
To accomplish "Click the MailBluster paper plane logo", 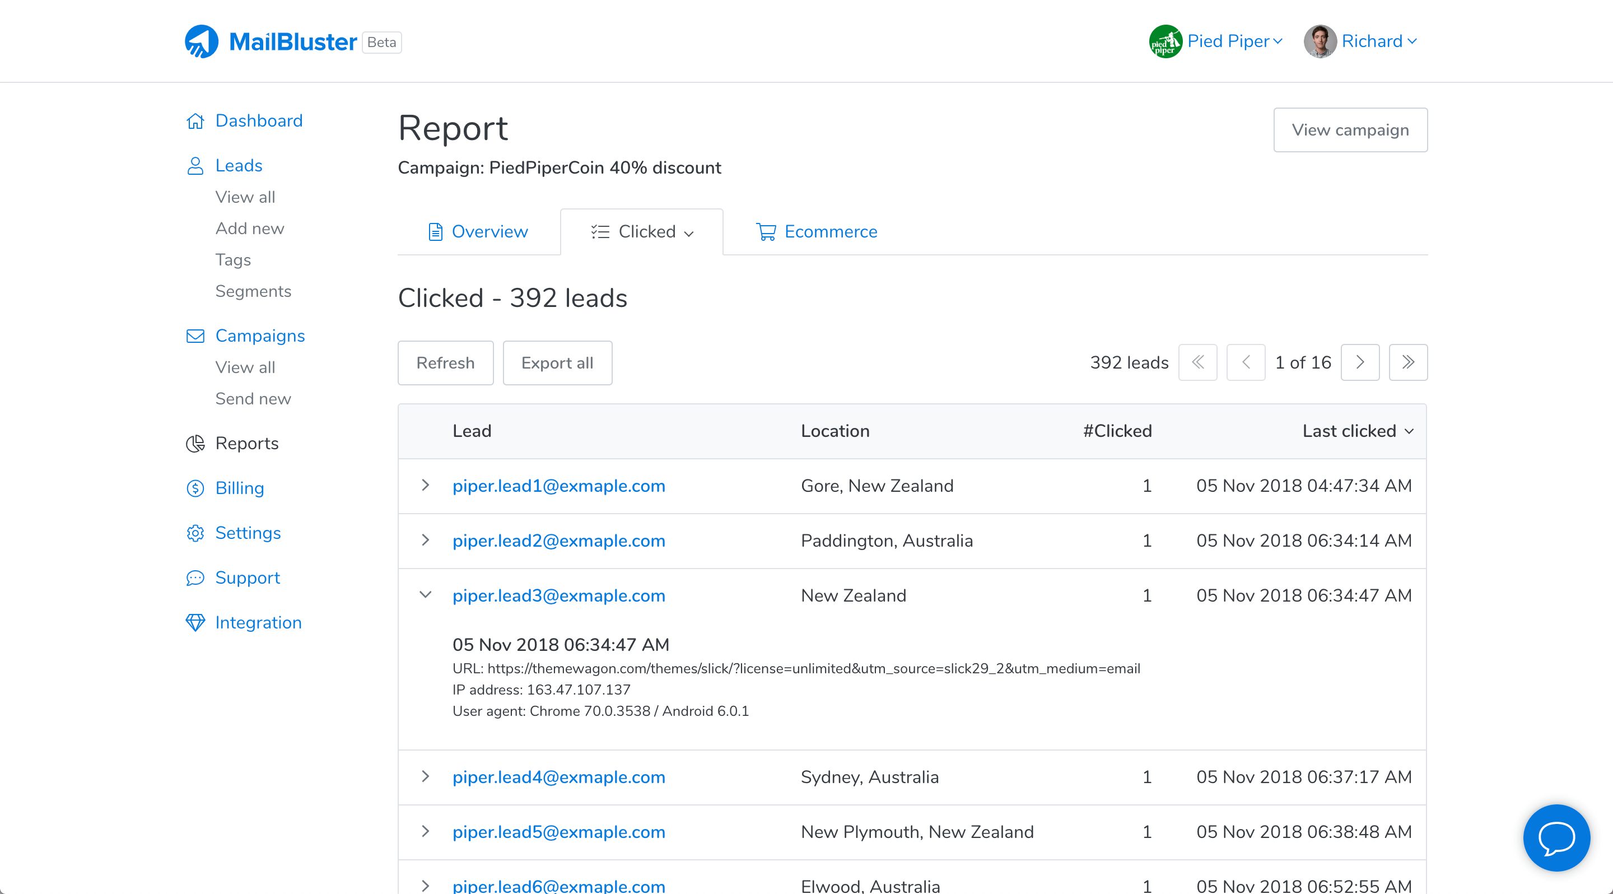I will click(202, 41).
